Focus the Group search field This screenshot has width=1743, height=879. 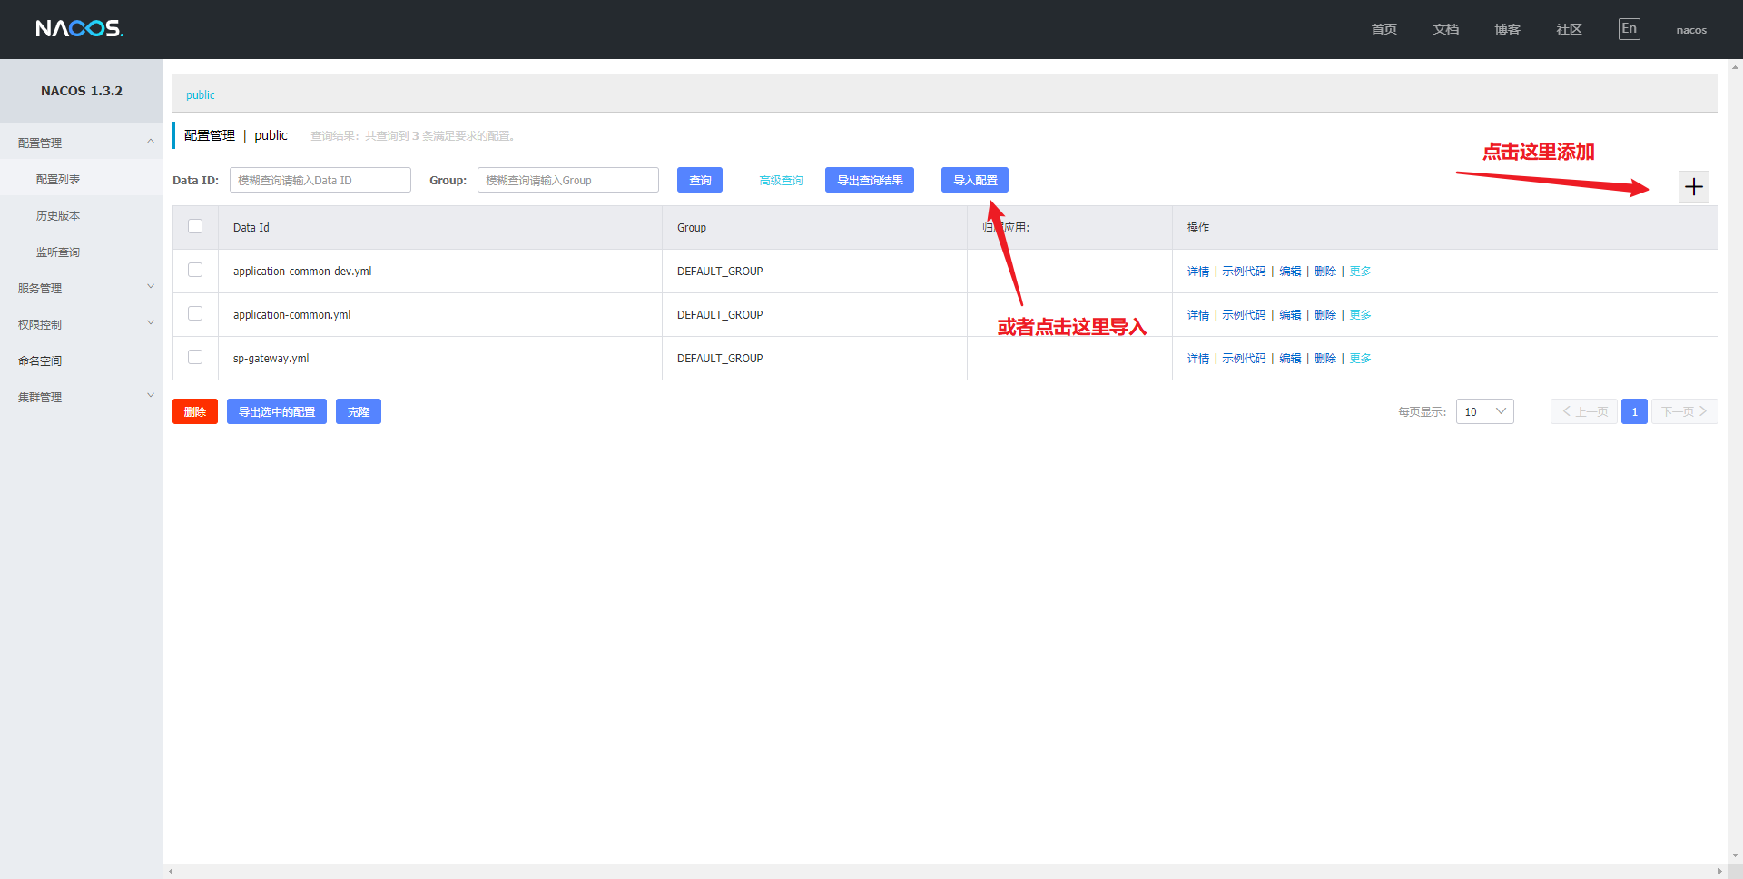pos(568,180)
